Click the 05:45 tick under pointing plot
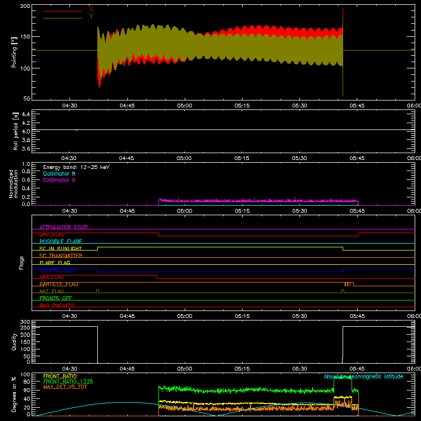The image size is (421, 421). pos(357,106)
